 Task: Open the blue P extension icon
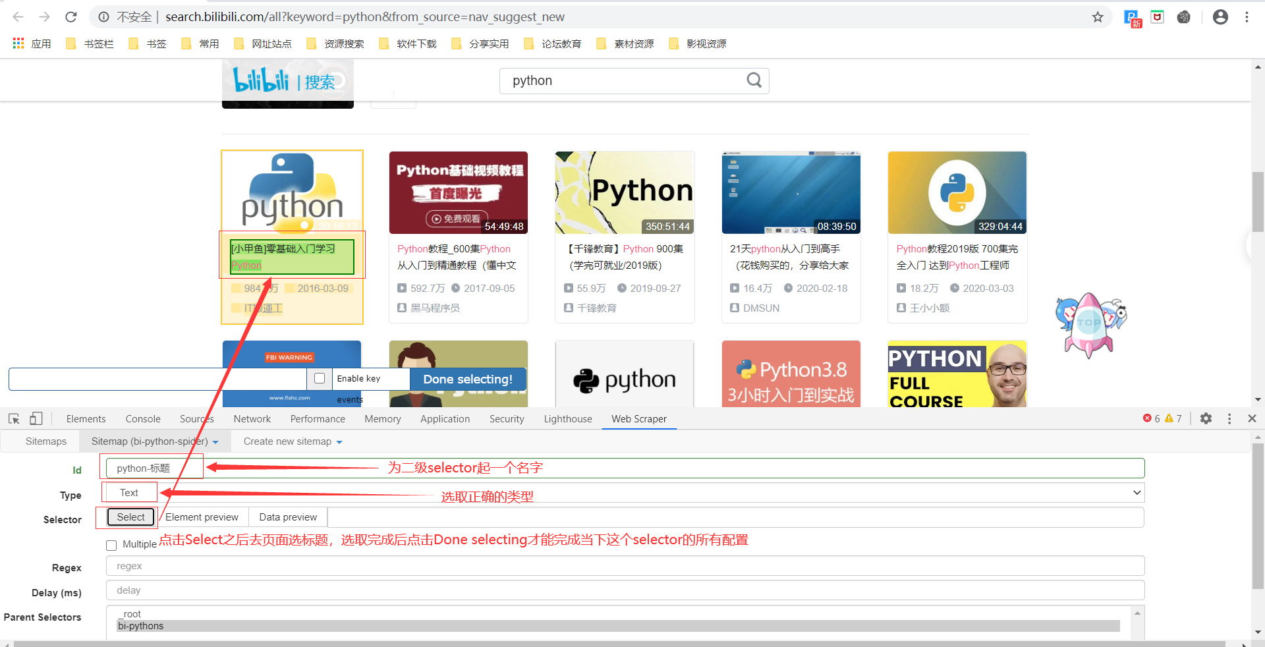tap(1132, 18)
